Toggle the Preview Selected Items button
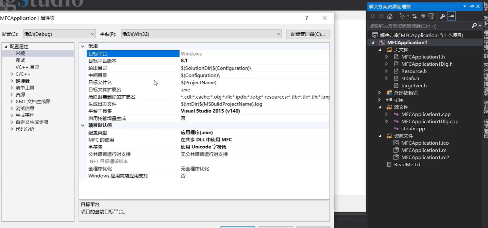 (x=451, y=16)
